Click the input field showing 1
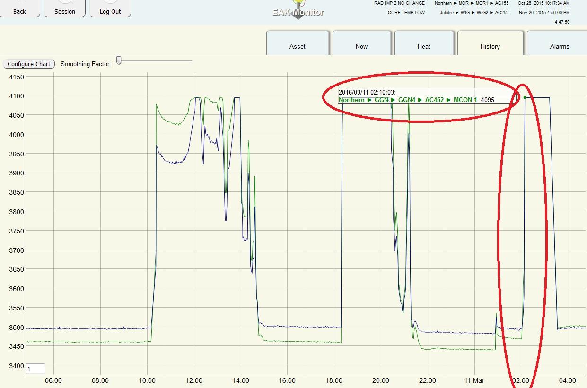This screenshot has height=388, width=587. point(35,369)
